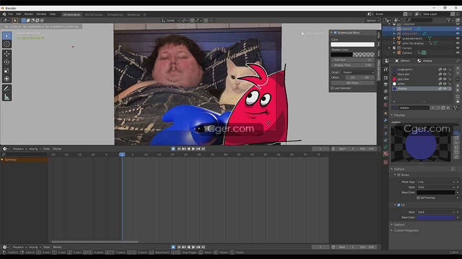Activate the Transform tool
Screen dimensions: 462x259
point(7,78)
